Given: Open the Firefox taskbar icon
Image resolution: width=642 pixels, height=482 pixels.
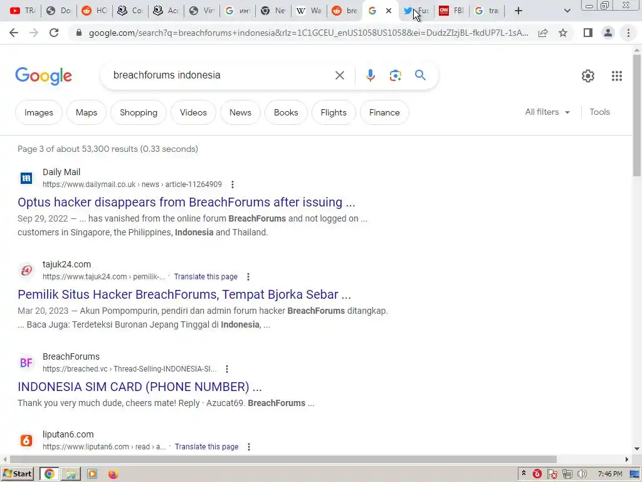Looking at the screenshot, I should click(113, 474).
